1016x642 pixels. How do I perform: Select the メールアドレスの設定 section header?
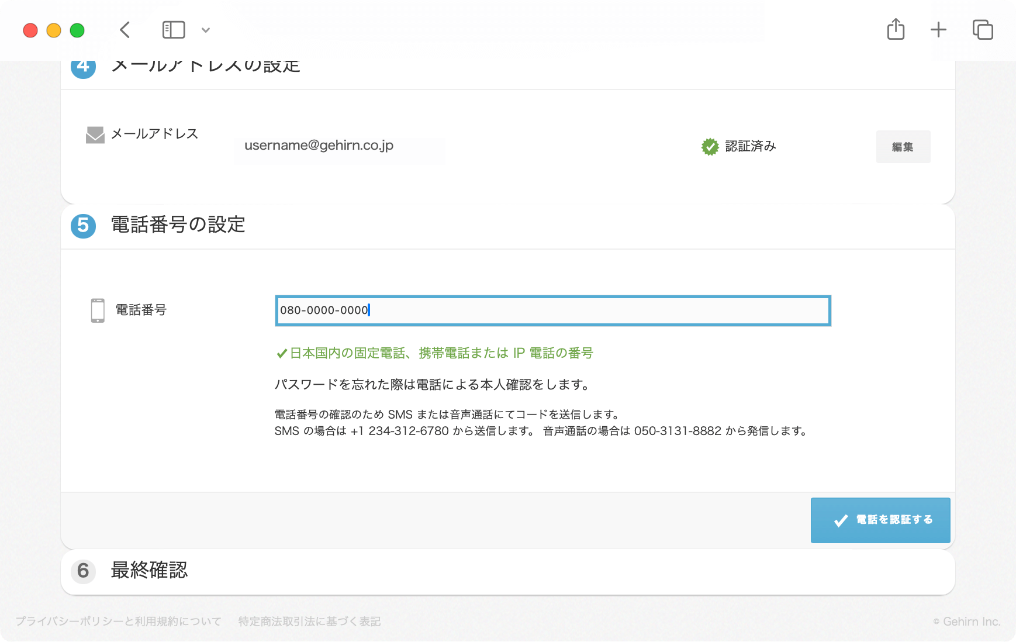(206, 65)
